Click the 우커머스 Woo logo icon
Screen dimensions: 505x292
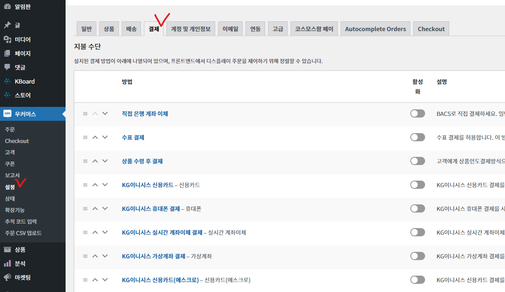[7, 114]
